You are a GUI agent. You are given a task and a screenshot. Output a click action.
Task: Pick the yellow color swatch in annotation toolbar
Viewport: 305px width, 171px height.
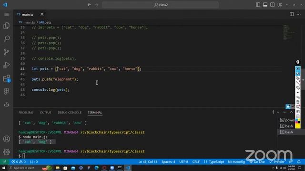(298, 126)
